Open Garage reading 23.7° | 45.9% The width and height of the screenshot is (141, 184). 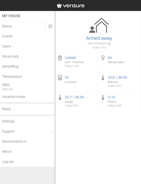point(74,97)
